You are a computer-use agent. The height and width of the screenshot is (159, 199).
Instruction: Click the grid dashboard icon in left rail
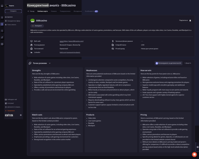point(2,18)
